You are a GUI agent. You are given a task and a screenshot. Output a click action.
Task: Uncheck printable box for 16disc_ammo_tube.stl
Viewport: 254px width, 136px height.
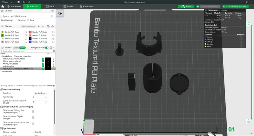point(43,61)
